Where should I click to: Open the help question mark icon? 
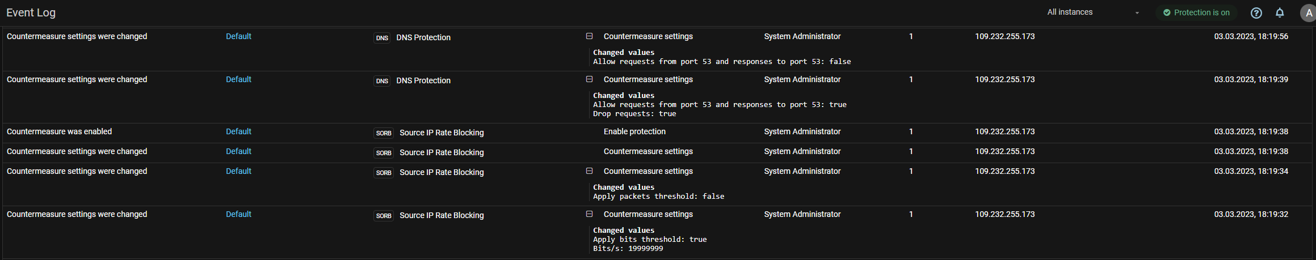pos(1256,13)
